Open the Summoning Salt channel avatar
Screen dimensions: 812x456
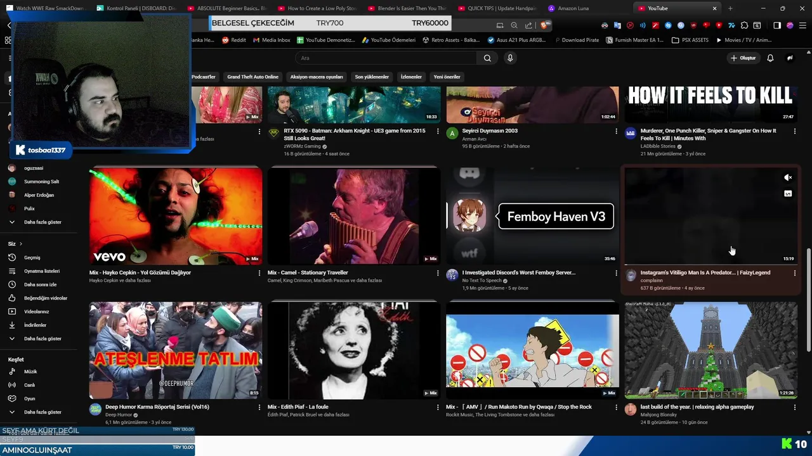[11, 181]
